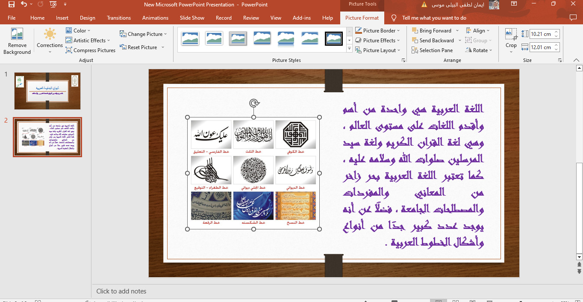Apply the second picture style thumbnail
Image resolution: width=583 pixels, height=302 pixels.
[x=214, y=38]
